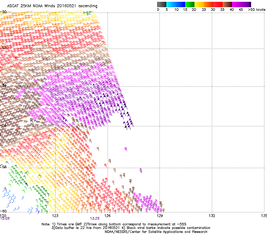Click the ">50 knots" legend label

tap(257, 10)
